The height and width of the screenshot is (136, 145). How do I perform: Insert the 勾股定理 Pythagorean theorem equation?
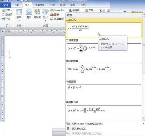click(104, 92)
